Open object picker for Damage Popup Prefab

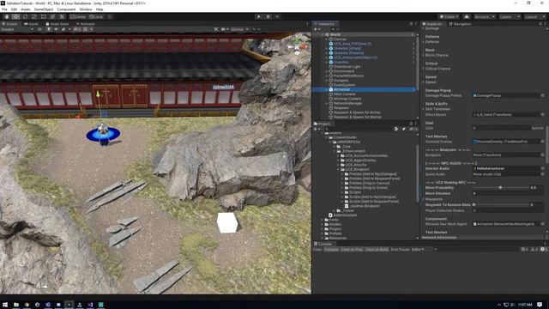point(542,95)
